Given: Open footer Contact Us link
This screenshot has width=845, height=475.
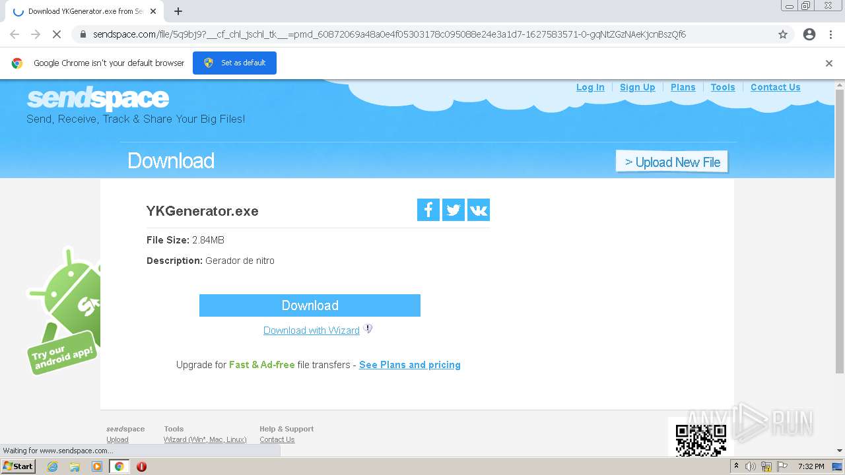Looking at the screenshot, I should [277, 439].
